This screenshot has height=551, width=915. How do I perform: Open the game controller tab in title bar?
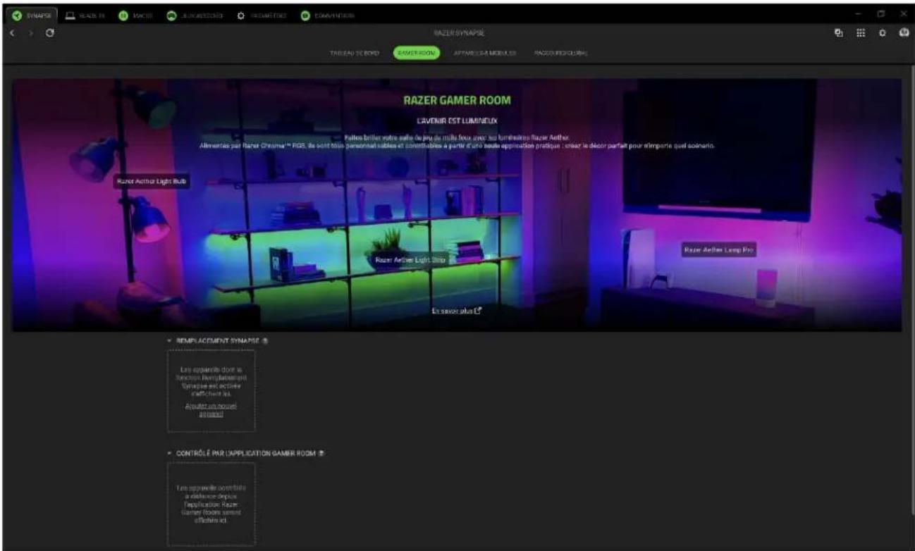click(195, 15)
